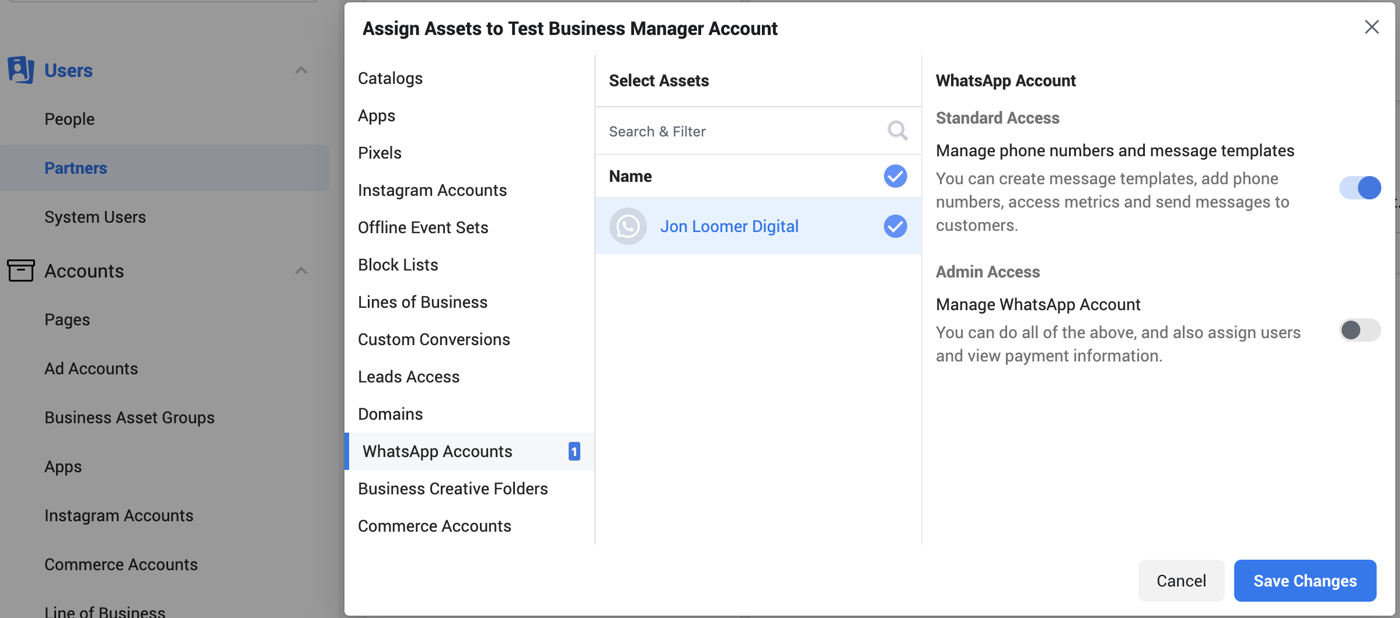Click the Save Changes button
This screenshot has width=1400, height=618.
click(1305, 581)
